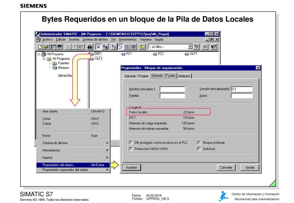Viewport: 294px width, 203px height.
Task: Click the Up One Level folder icon
Action: pos(142,47)
